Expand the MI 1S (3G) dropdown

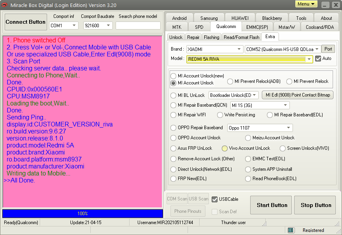pyautogui.click(x=285, y=105)
